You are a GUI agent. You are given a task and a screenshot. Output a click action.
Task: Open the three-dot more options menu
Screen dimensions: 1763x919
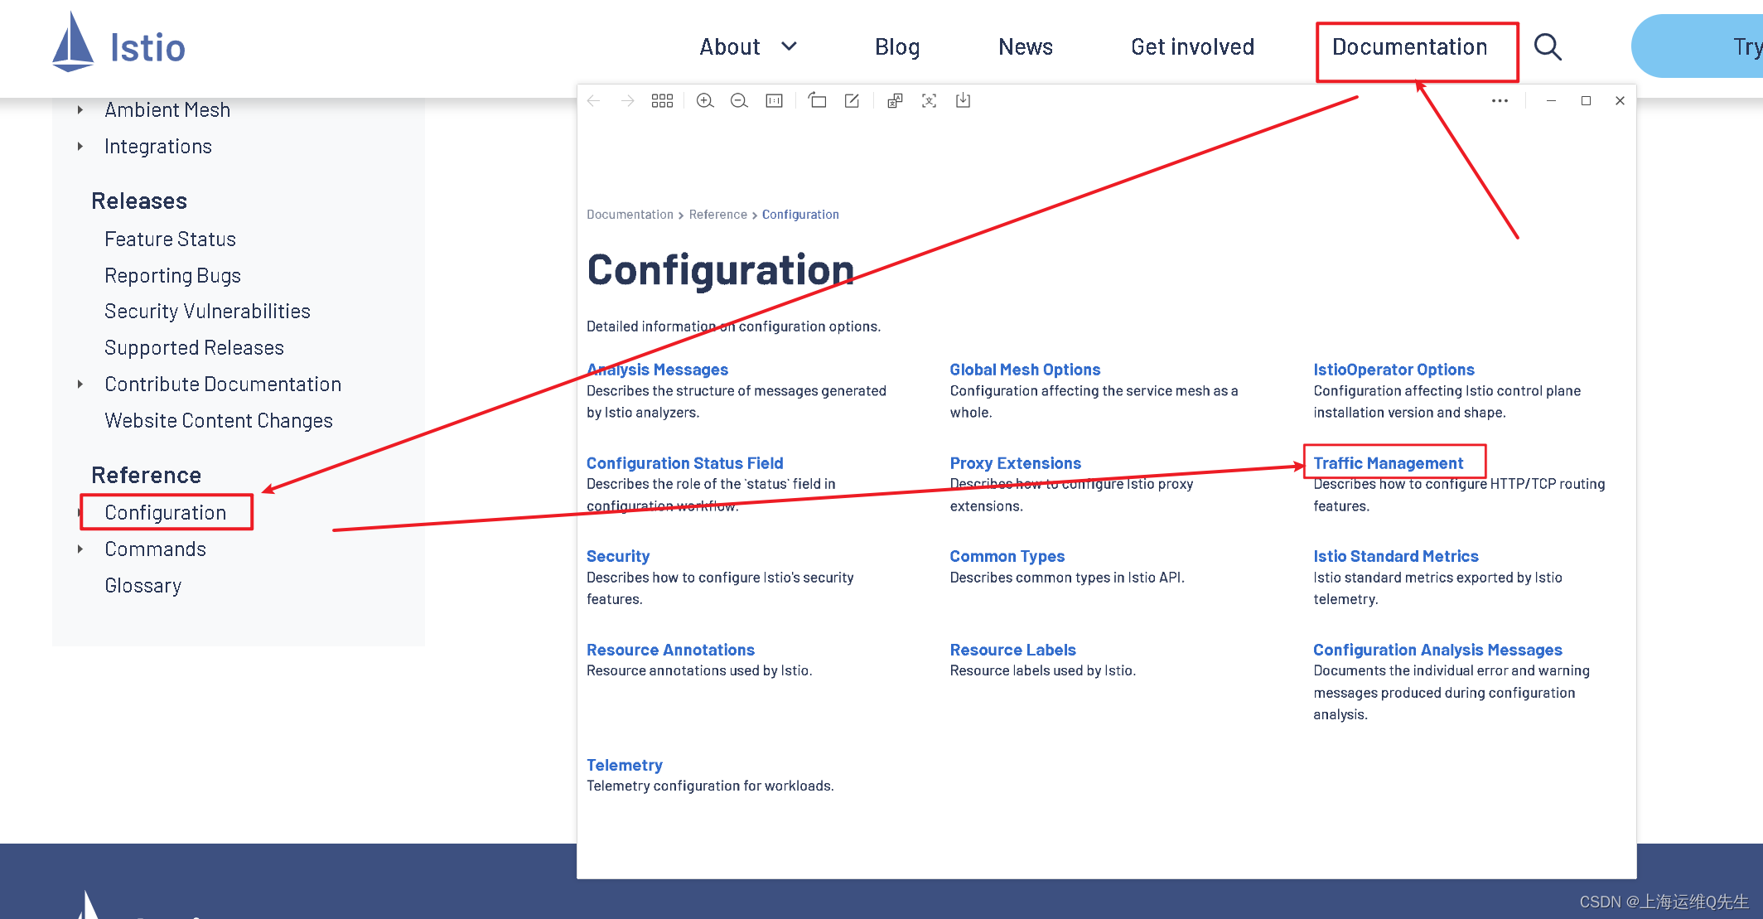(1500, 101)
